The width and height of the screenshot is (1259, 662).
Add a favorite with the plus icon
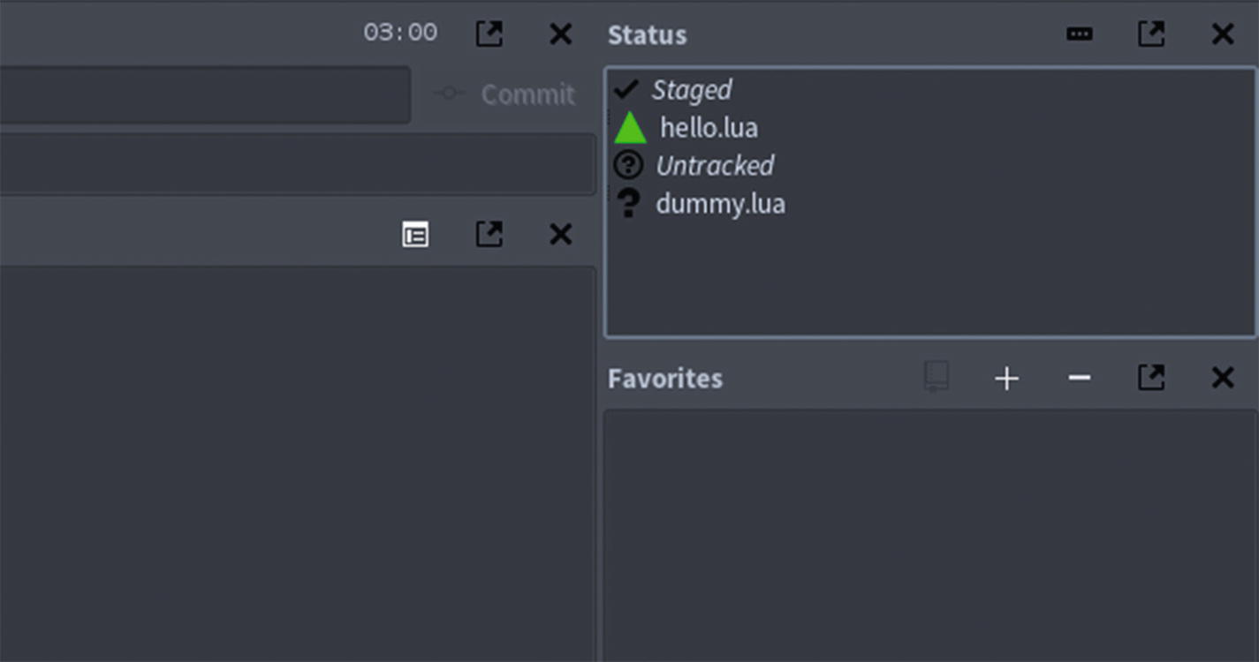1006,379
